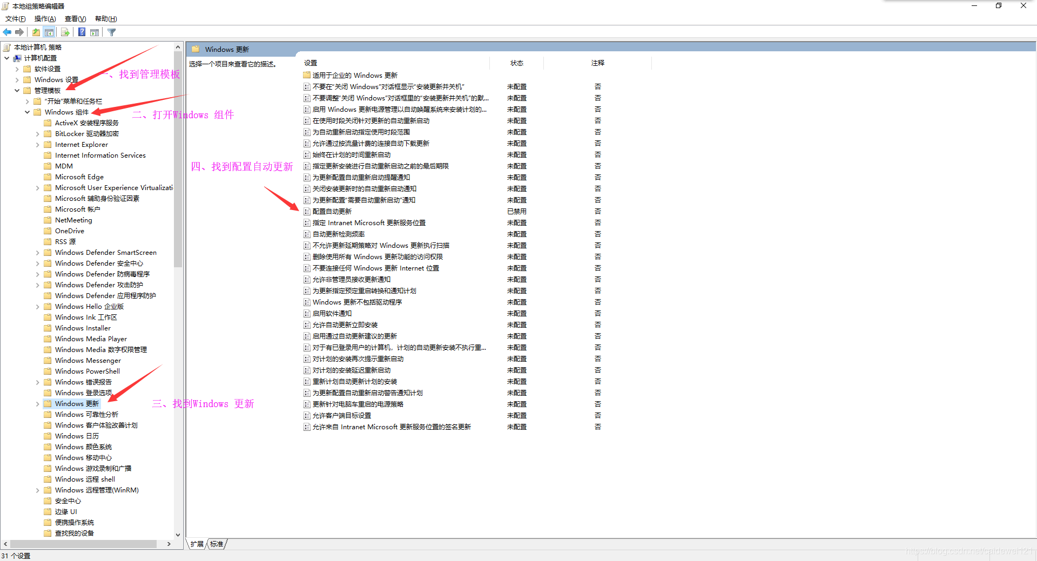Viewport: 1037px width, 561px height.
Task: Open the 文件 menu
Action: click(x=15, y=18)
